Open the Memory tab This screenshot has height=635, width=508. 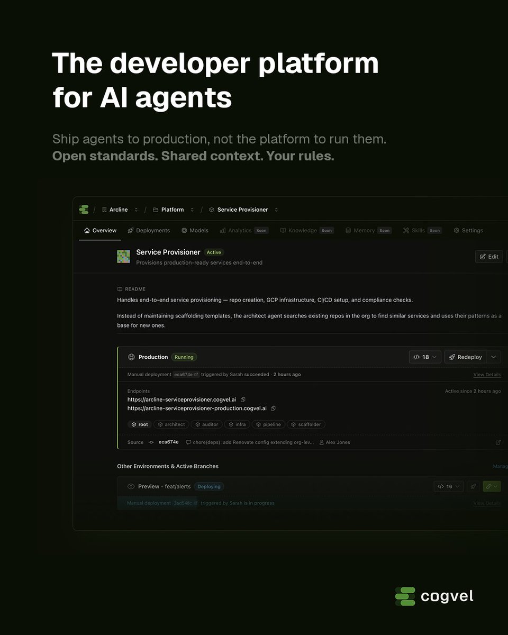[x=368, y=231]
